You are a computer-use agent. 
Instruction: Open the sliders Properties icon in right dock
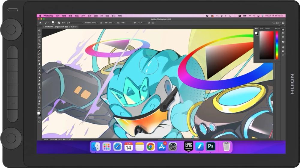[x=283, y=42]
